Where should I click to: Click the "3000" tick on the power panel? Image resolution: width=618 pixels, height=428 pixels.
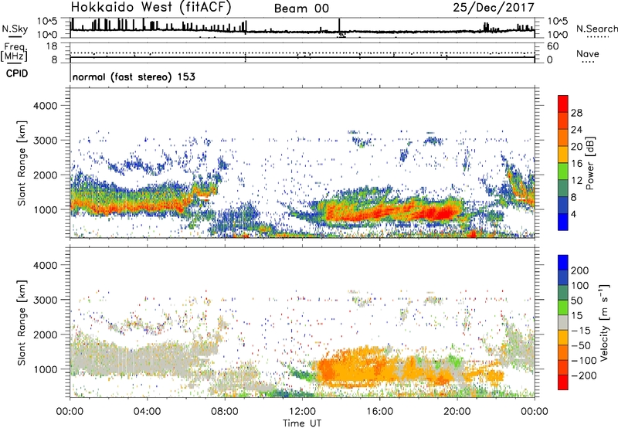pyautogui.click(x=46, y=141)
